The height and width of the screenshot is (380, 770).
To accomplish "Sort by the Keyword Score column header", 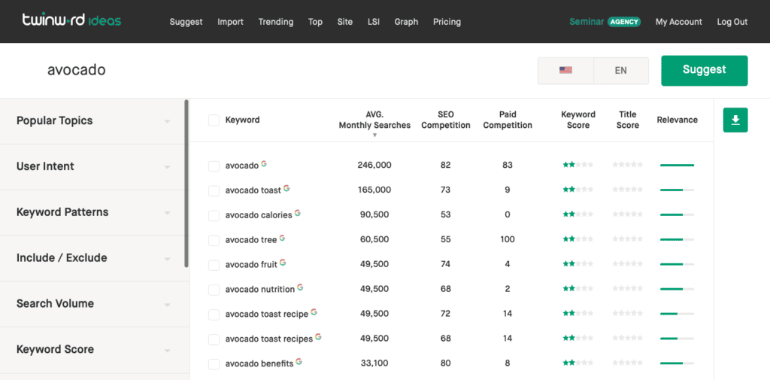I will tap(578, 120).
